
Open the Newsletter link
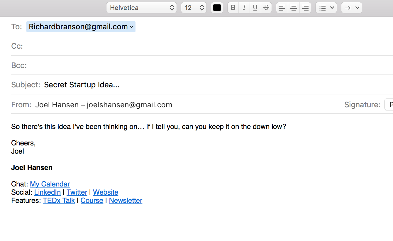(x=126, y=201)
